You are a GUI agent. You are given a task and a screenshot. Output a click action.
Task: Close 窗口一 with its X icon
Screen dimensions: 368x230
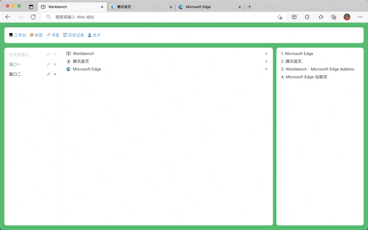[x=55, y=64]
